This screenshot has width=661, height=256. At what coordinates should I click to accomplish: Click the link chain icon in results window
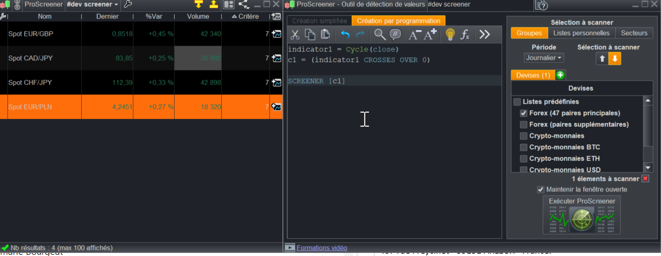point(17,5)
